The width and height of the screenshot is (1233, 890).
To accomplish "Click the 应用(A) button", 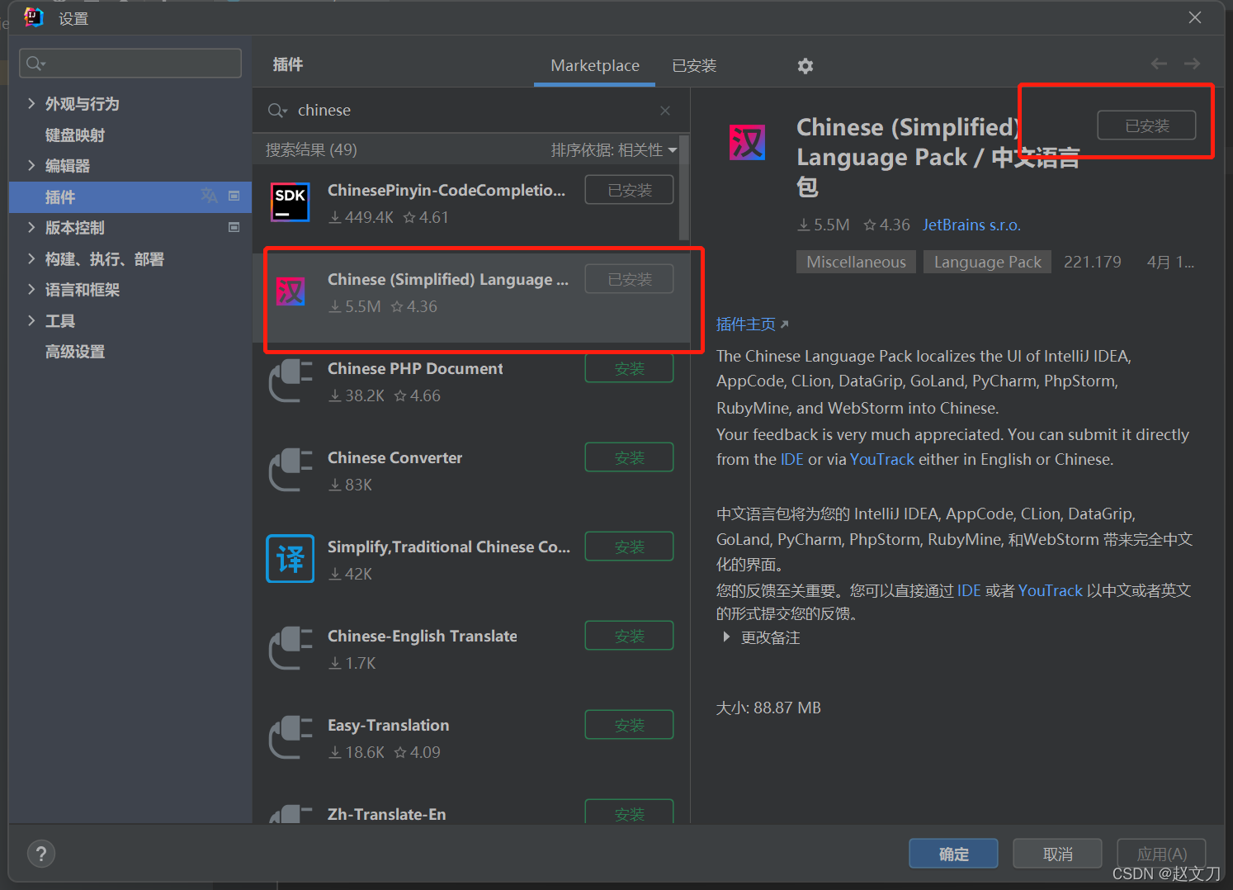I will [x=1161, y=854].
